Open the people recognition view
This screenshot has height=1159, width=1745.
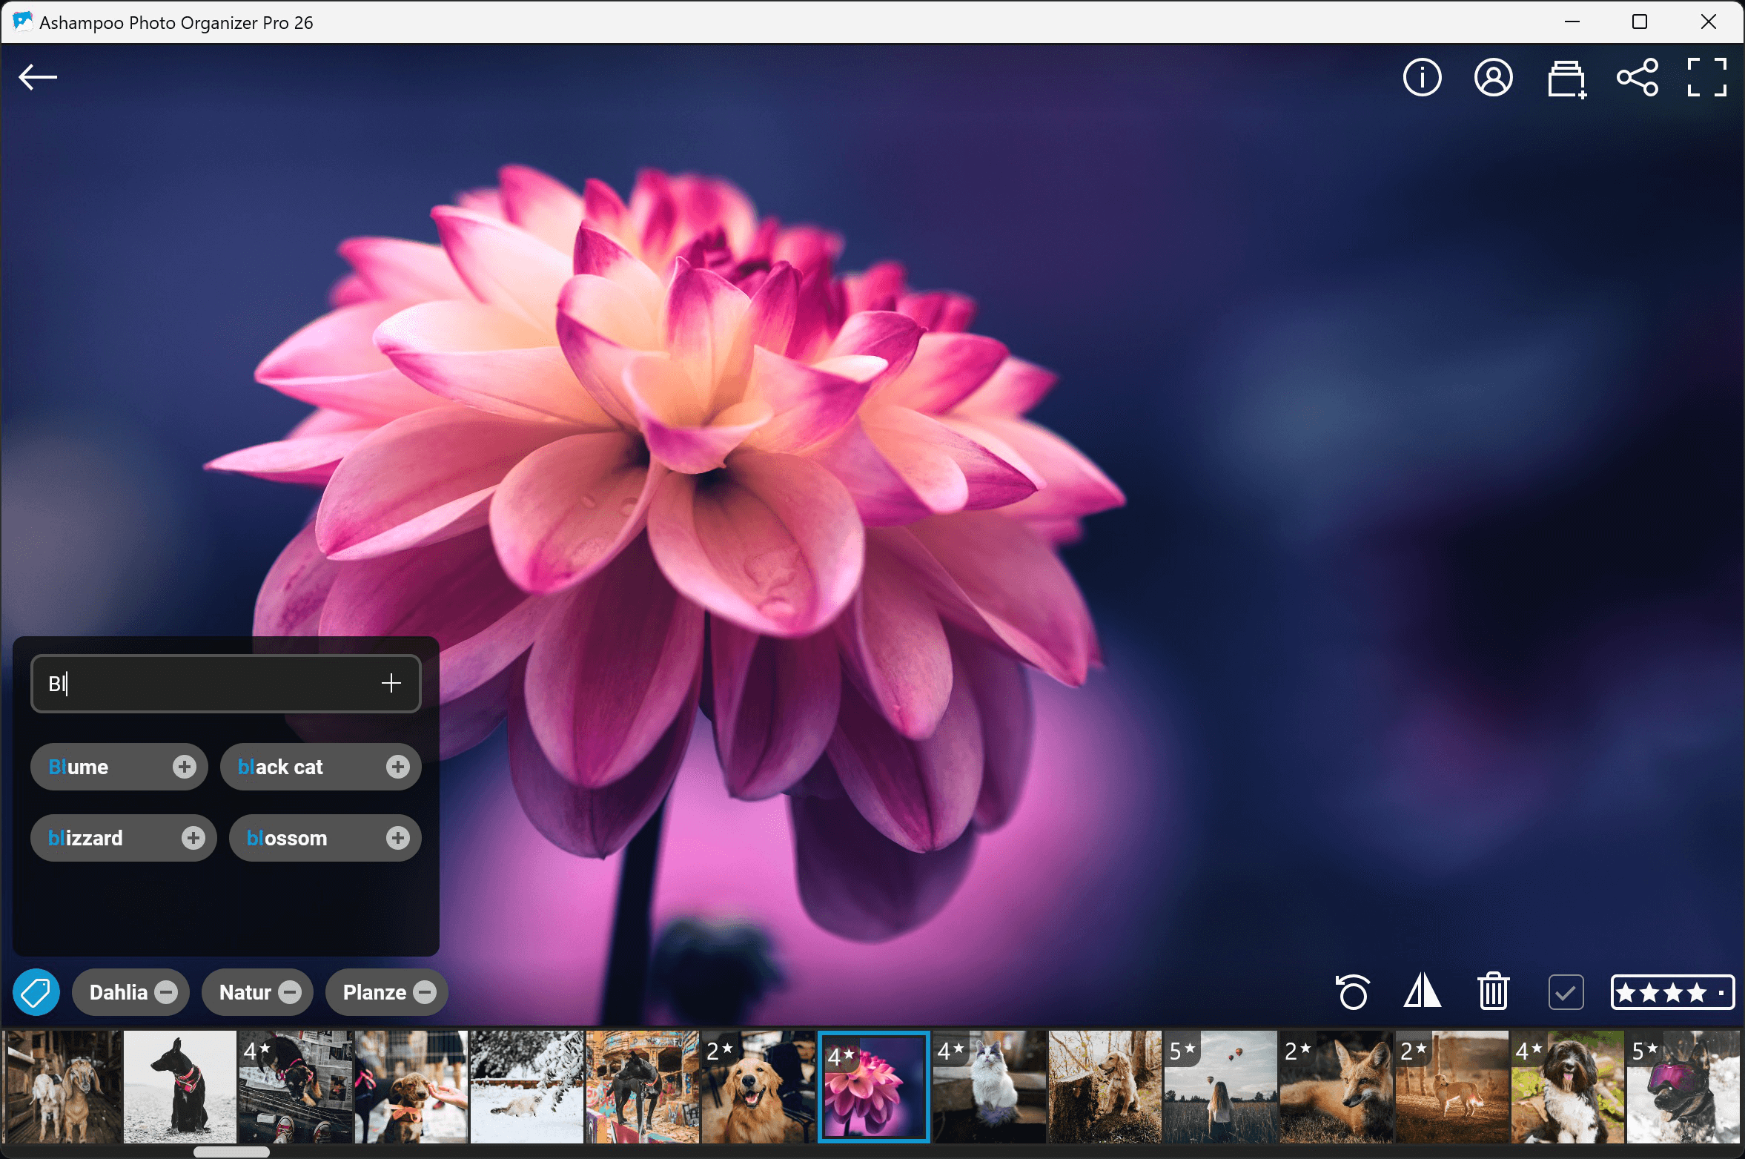point(1492,77)
